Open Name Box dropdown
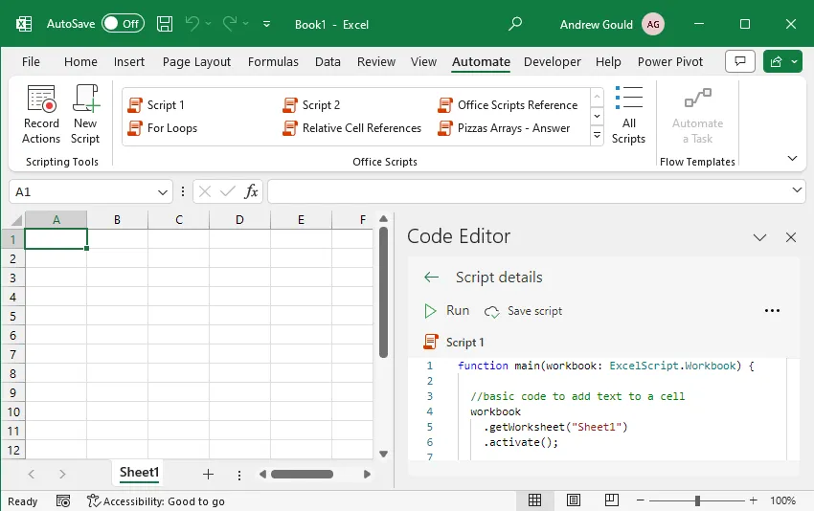The height and width of the screenshot is (511, 814). 163,192
